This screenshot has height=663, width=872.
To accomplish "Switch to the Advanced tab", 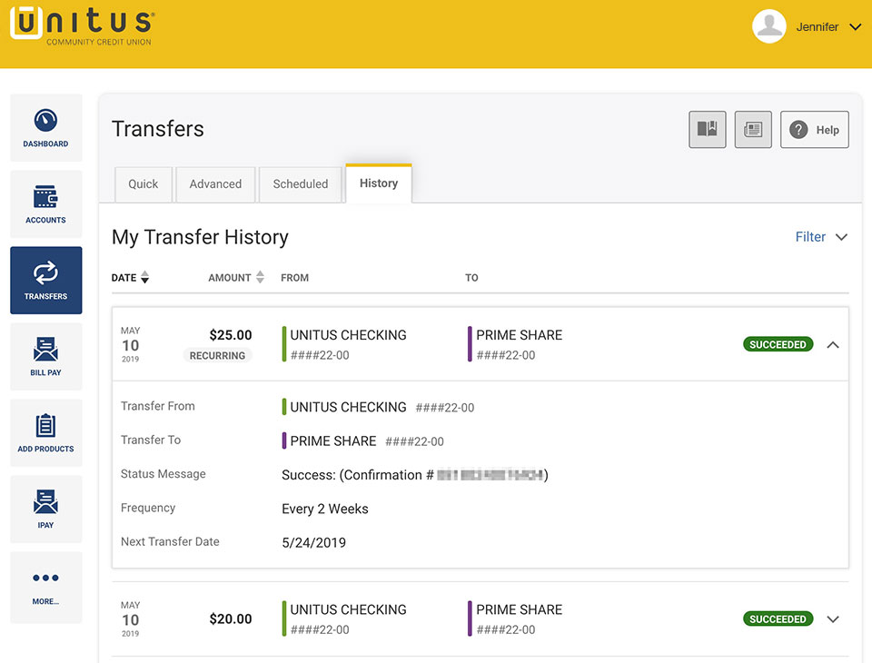I will [216, 184].
